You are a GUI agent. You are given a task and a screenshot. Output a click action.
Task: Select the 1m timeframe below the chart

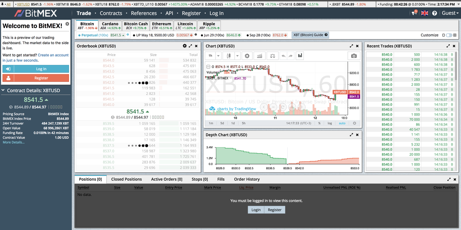click(211, 123)
